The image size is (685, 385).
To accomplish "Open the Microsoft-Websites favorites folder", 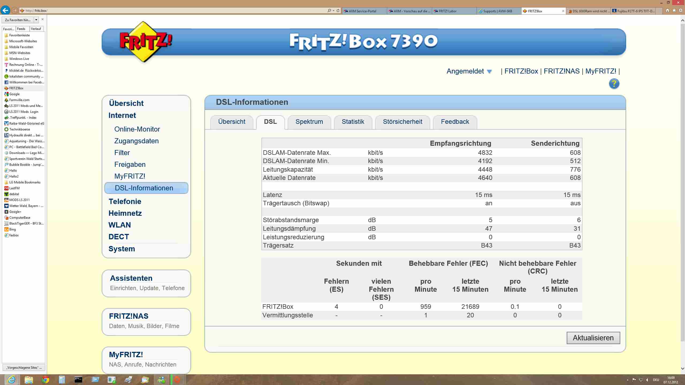I will click(23, 41).
